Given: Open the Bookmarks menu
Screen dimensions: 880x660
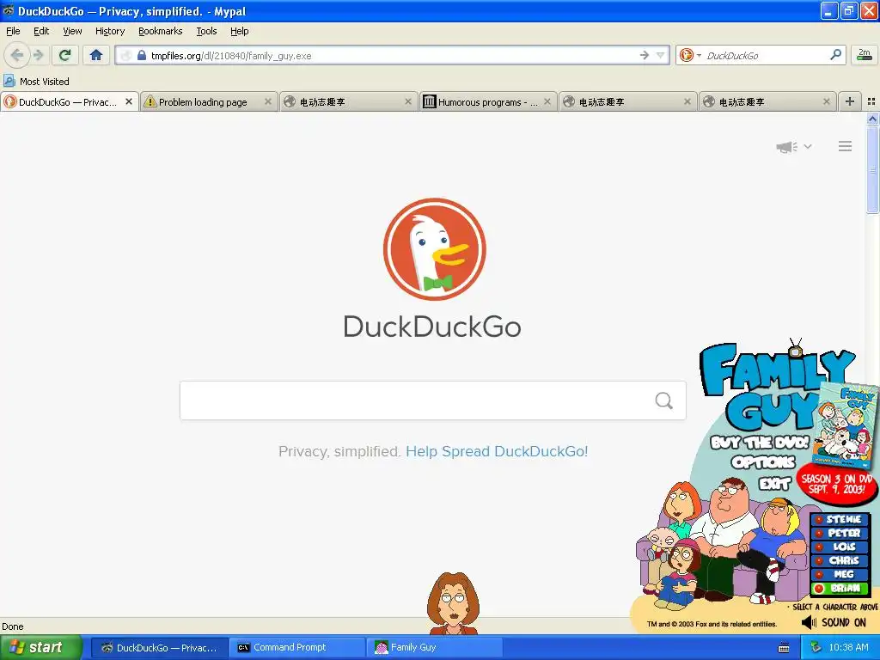Looking at the screenshot, I should point(161,31).
